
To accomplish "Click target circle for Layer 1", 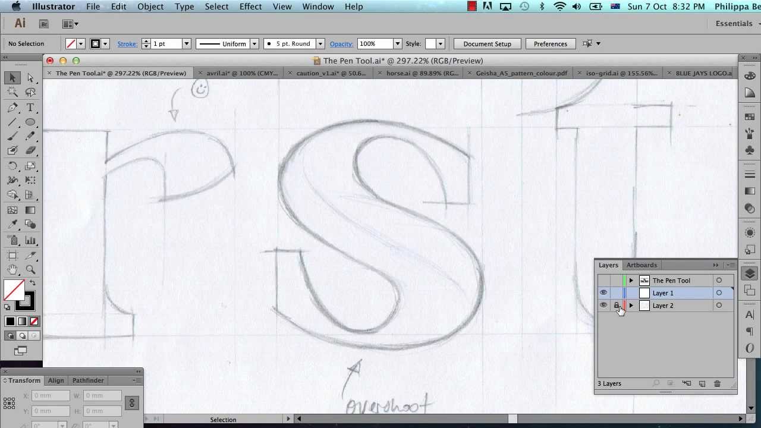I will coord(719,293).
